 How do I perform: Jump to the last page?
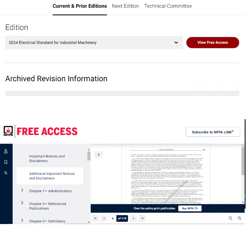(142, 219)
